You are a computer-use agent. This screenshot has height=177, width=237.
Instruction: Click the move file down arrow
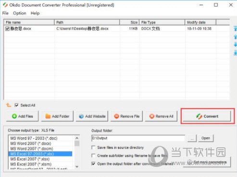tap(235, 44)
